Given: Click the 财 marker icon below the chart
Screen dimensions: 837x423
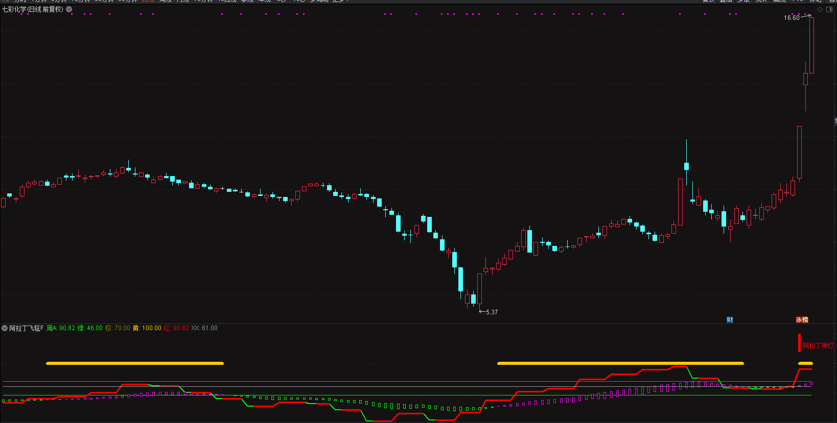Looking at the screenshot, I should pyautogui.click(x=730, y=320).
